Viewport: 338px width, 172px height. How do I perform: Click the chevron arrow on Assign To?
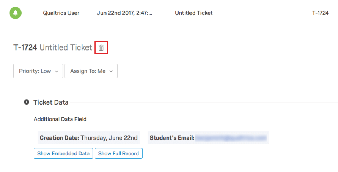[x=111, y=71]
